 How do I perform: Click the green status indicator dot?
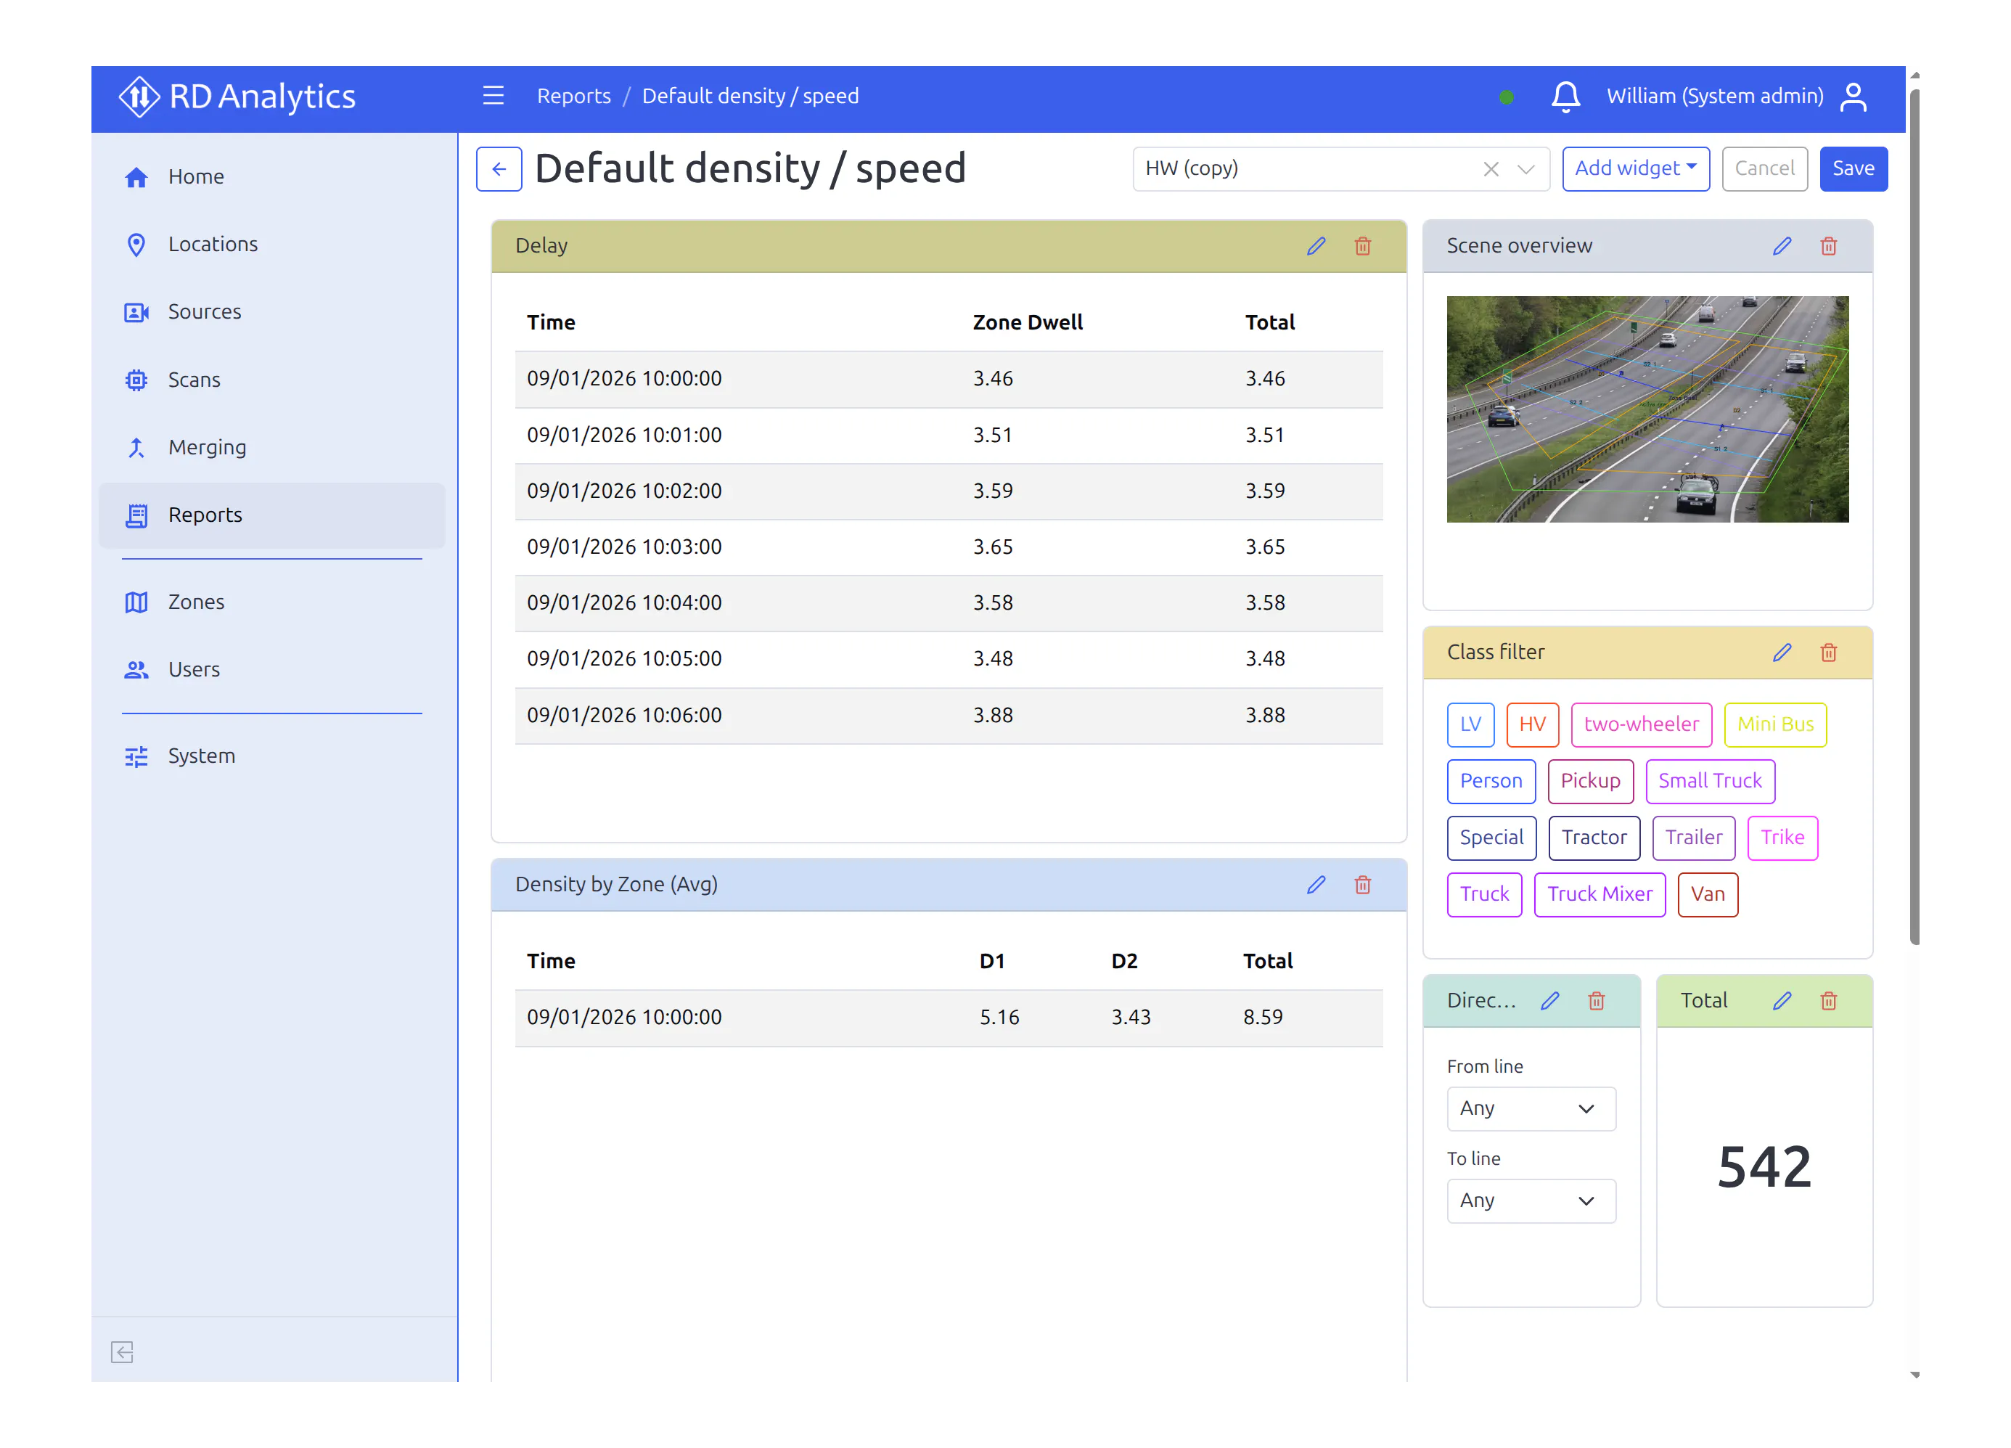tap(1506, 97)
